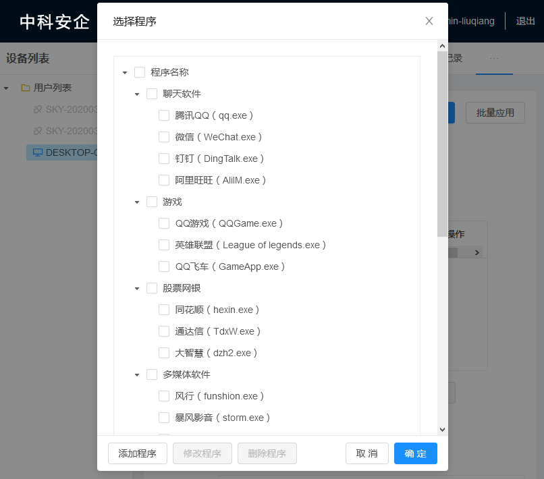
Task: Close the 选择程序 dialog with X
Action: [x=429, y=21]
